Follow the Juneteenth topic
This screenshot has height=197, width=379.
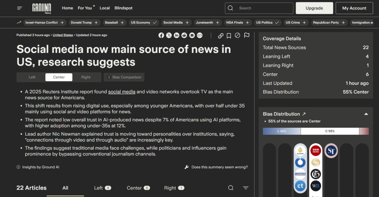(218, 22)
